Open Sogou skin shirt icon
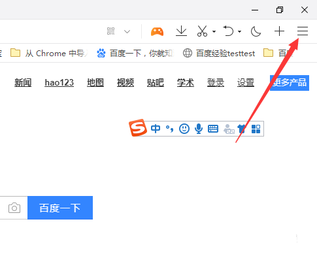Screen dimensions: 317x260 pyautogui.click(x=241, y=129)
